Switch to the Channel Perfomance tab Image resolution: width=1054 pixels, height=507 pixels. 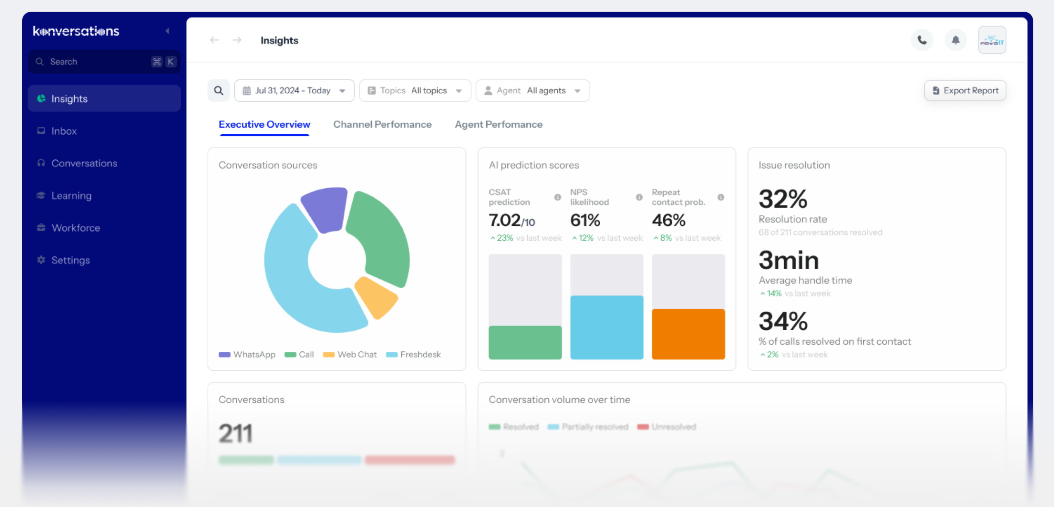(x=382, y=124)
